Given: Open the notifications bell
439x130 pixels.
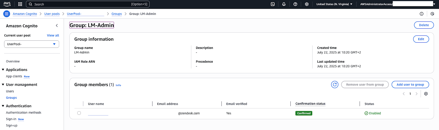Looking at the screenshot, I should click(x=284, y=4).
